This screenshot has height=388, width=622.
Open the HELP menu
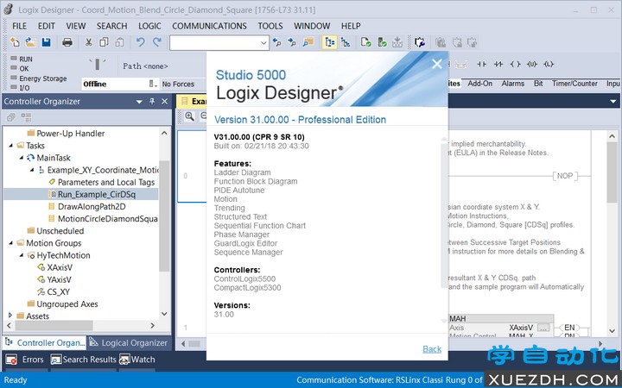(x=351, y=26)
